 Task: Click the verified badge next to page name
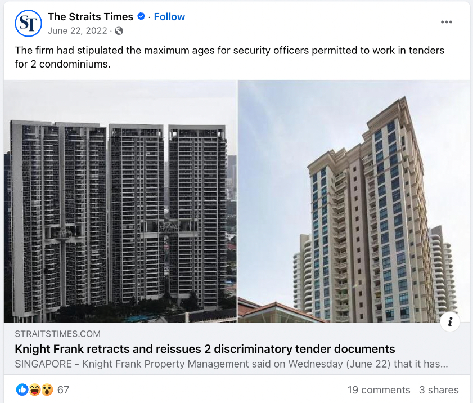pos(141,16)
